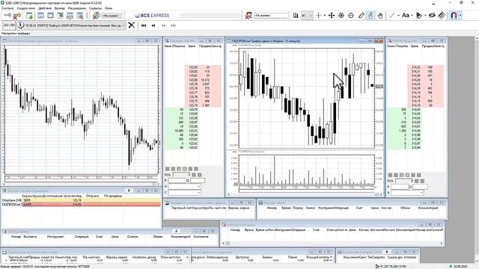
Task: Click the pin icon in parameters table title bar
Action: pos(129,191)
